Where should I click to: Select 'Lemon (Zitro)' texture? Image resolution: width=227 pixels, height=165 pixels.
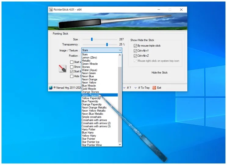[99, 58]
